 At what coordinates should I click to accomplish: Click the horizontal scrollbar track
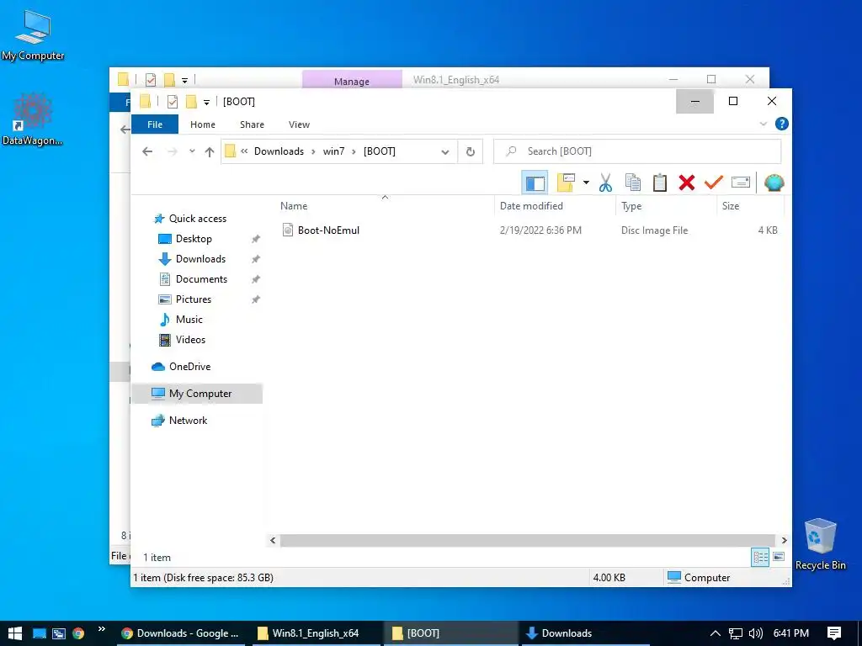[528, 541]
